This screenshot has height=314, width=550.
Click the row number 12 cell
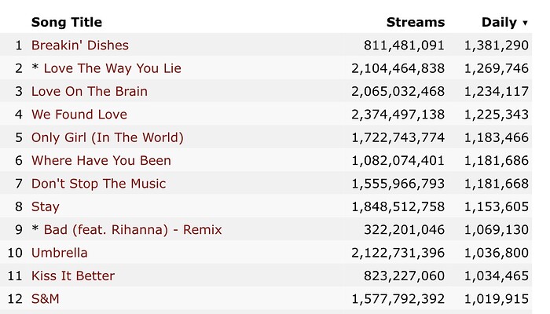tap(15, 299)
